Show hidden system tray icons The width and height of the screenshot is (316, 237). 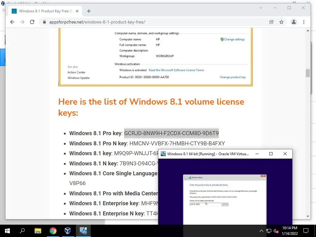261,231
